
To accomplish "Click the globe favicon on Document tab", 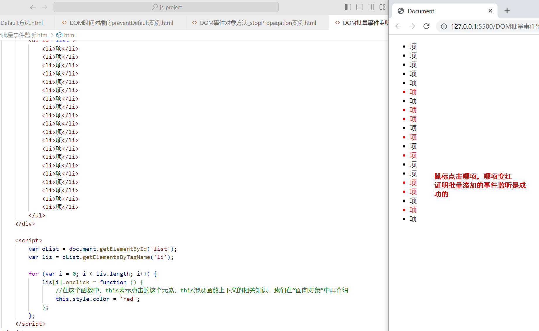I will click(x=401, y=11).
